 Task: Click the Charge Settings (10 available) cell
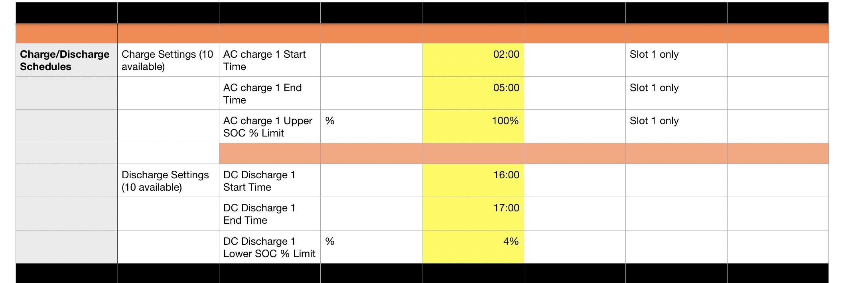[168, 60]
